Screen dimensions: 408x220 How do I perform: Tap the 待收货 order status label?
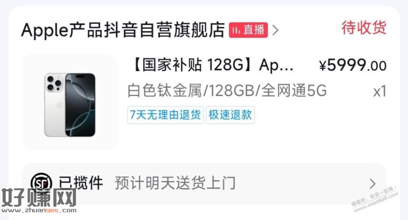[x=364, y=27]
